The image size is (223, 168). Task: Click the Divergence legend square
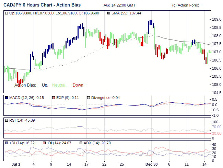[x=88, y=98]
